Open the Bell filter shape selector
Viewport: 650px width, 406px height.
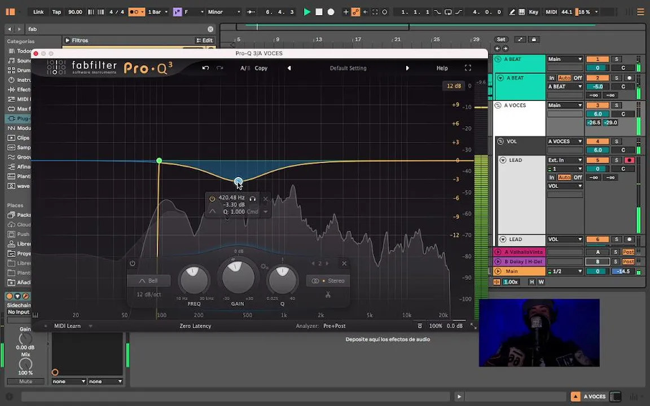(148, 280)
